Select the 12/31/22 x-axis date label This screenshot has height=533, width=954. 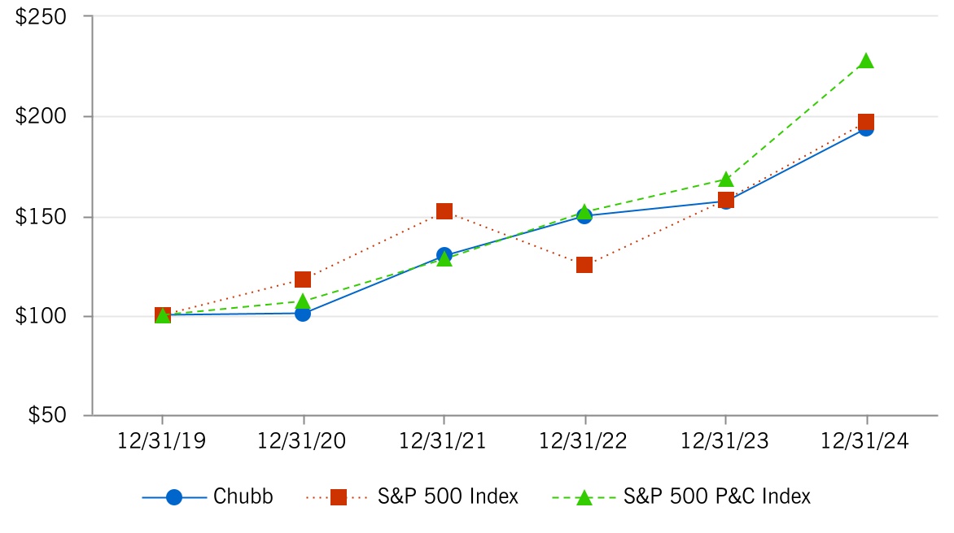tap(584, 441)
